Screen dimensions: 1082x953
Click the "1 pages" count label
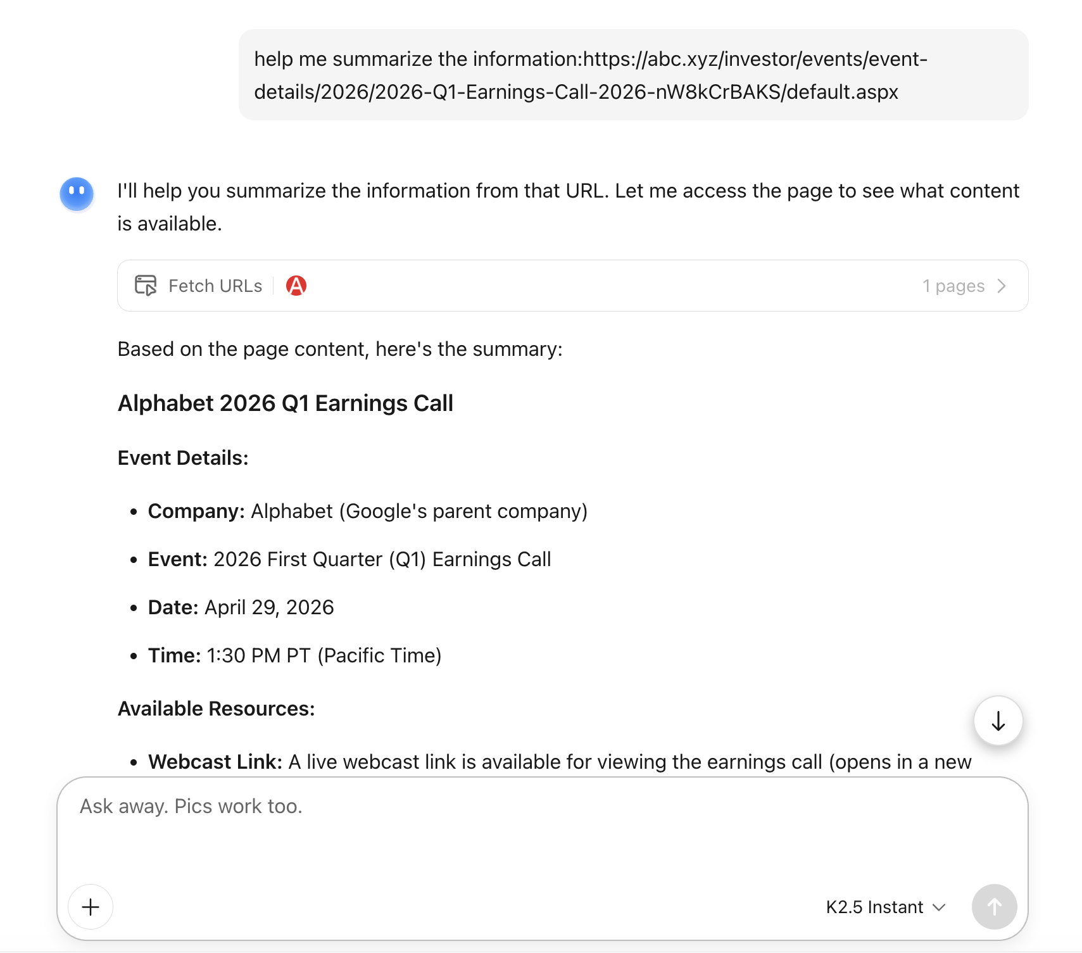click(953, 286)
